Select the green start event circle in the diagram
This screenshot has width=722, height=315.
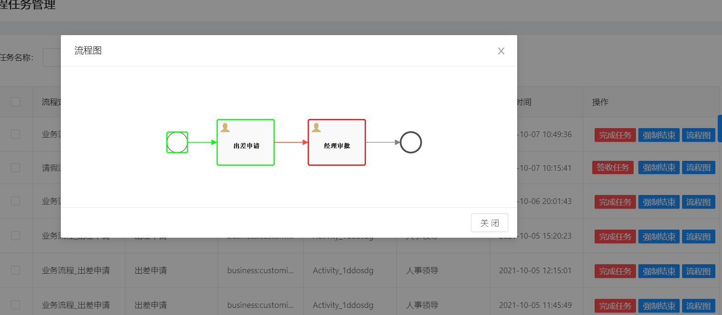pyautogui.click(x=177, y=142)
